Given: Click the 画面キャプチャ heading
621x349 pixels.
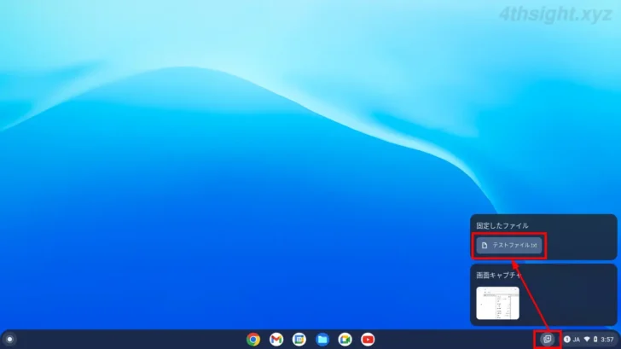Looking at the screenshot, I should (499, 275).
